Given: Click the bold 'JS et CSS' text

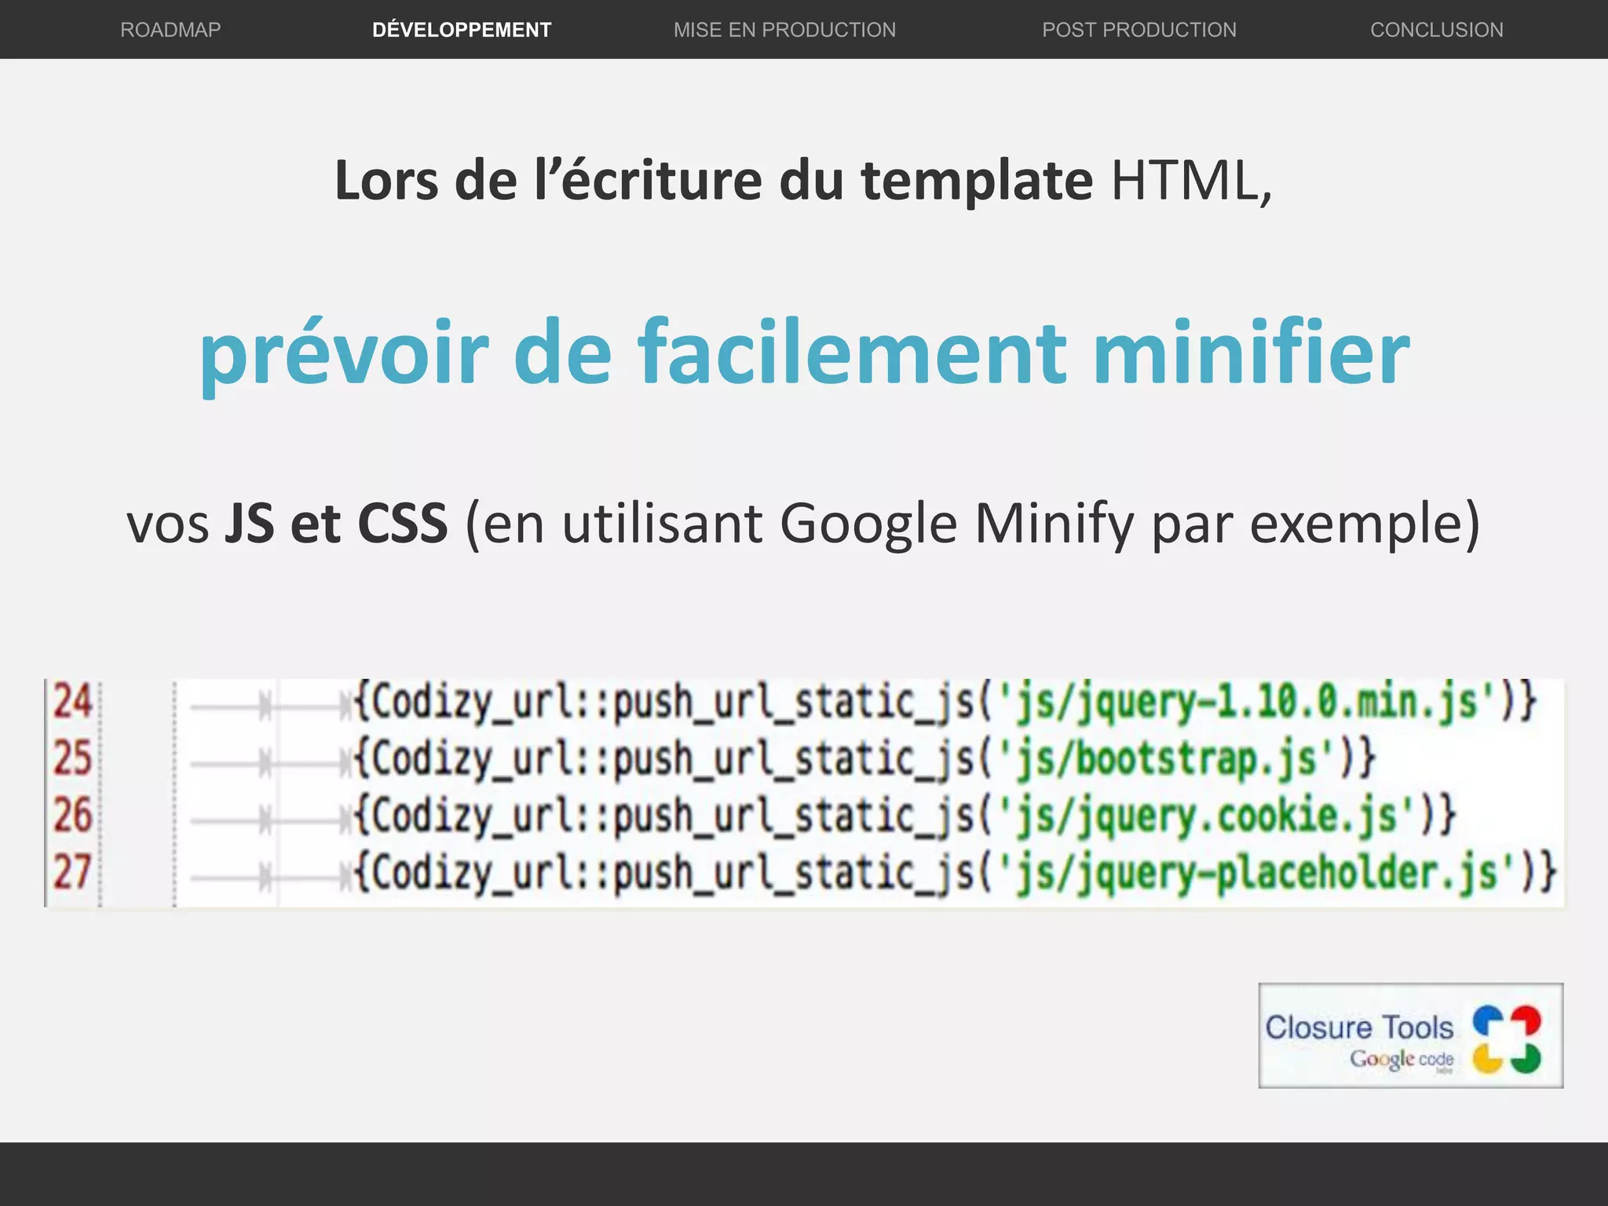Looking at the screenshot, I should click(336, 524).
